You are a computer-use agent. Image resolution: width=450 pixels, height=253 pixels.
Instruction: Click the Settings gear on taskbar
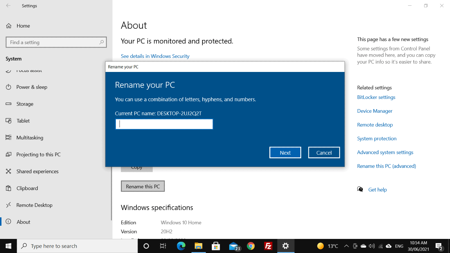(286, 246)
